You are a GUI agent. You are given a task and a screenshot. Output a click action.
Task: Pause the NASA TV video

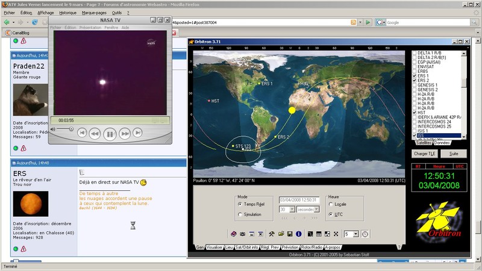coord(110,134)
